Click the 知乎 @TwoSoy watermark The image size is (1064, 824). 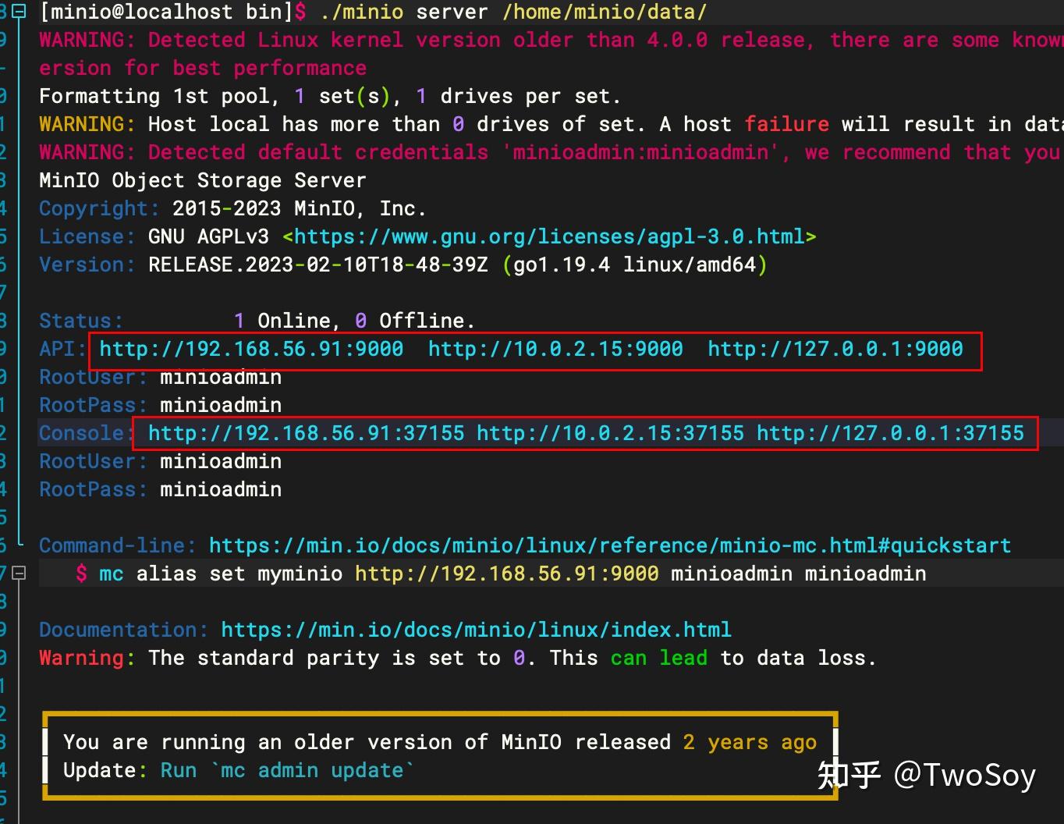(928, 776)
